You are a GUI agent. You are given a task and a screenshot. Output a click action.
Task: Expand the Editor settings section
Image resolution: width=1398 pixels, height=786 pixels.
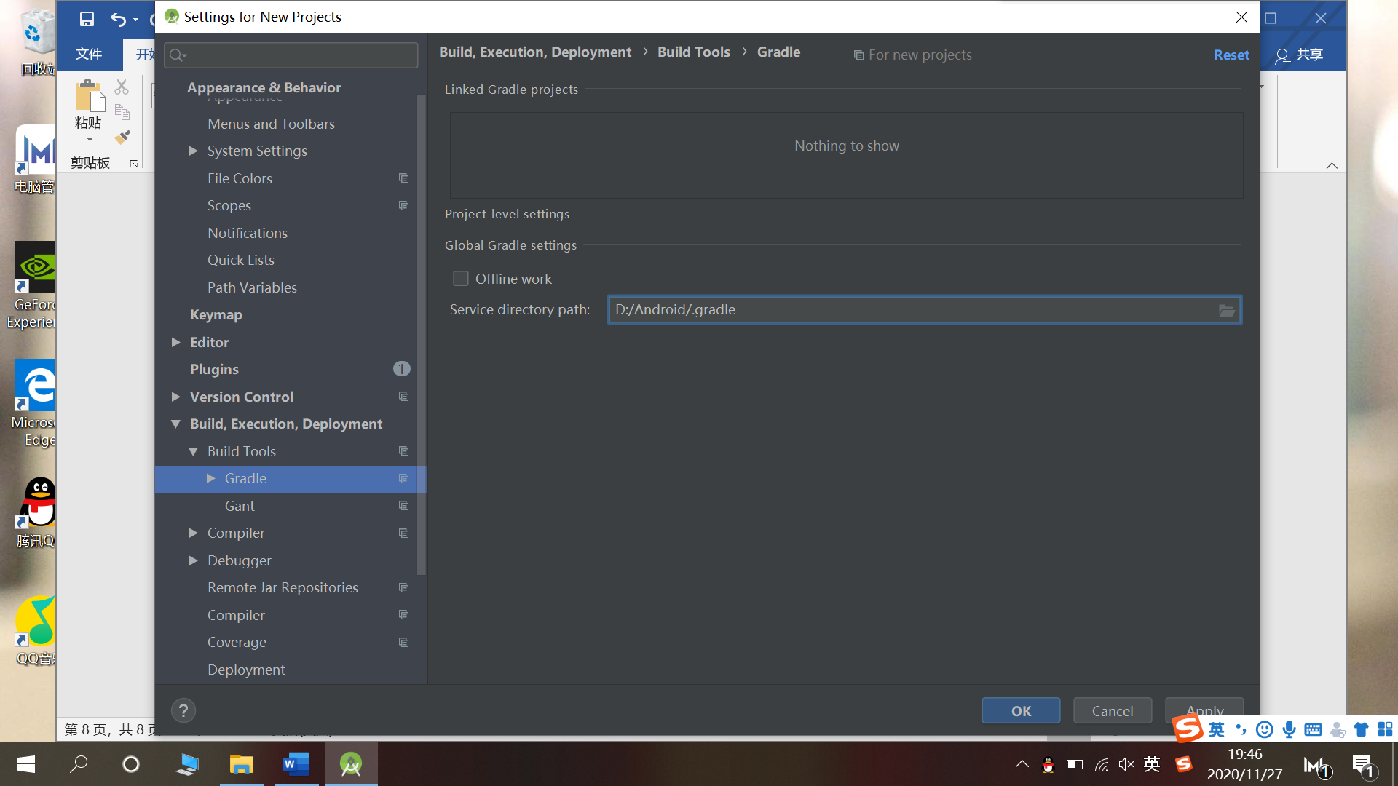click(175, 342)
